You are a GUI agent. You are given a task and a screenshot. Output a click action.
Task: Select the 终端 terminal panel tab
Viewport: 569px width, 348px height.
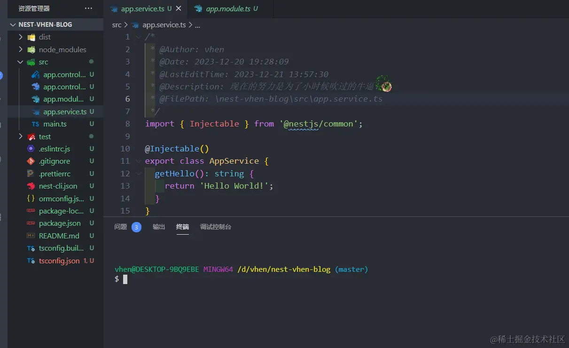[x=183, y=227]
